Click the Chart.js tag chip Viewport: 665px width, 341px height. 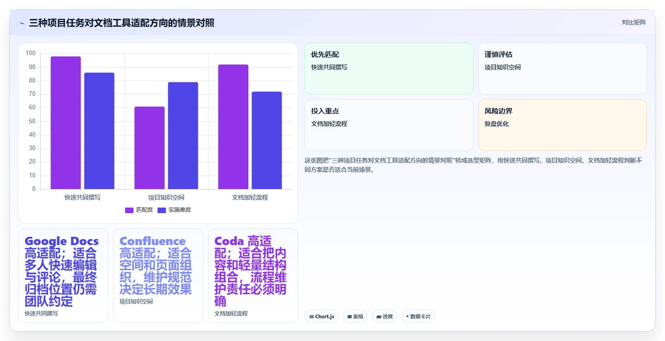322,316
